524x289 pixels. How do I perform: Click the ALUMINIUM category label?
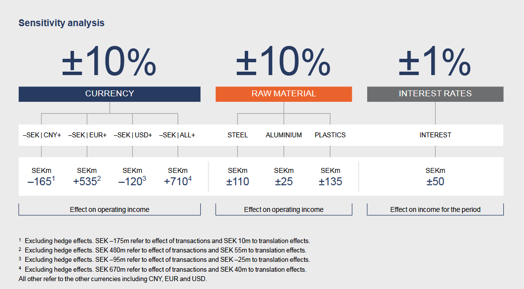[284, 135]
